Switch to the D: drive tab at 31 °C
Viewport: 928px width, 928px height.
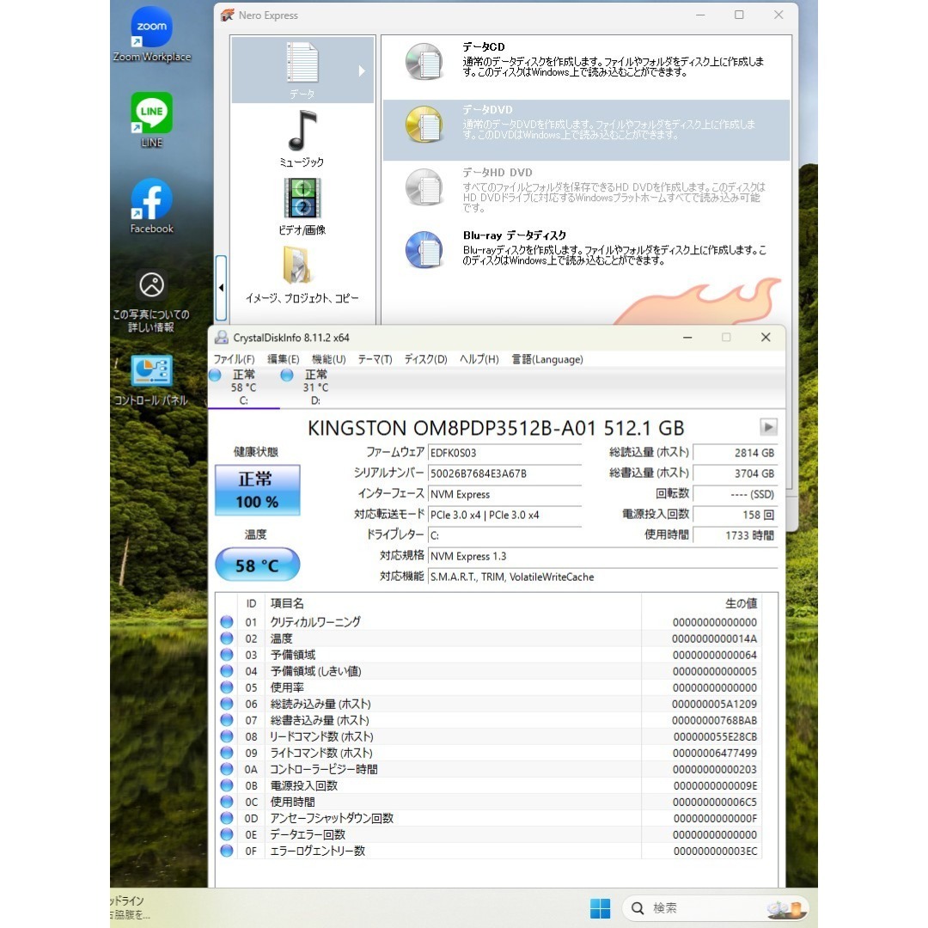point(314,387)
